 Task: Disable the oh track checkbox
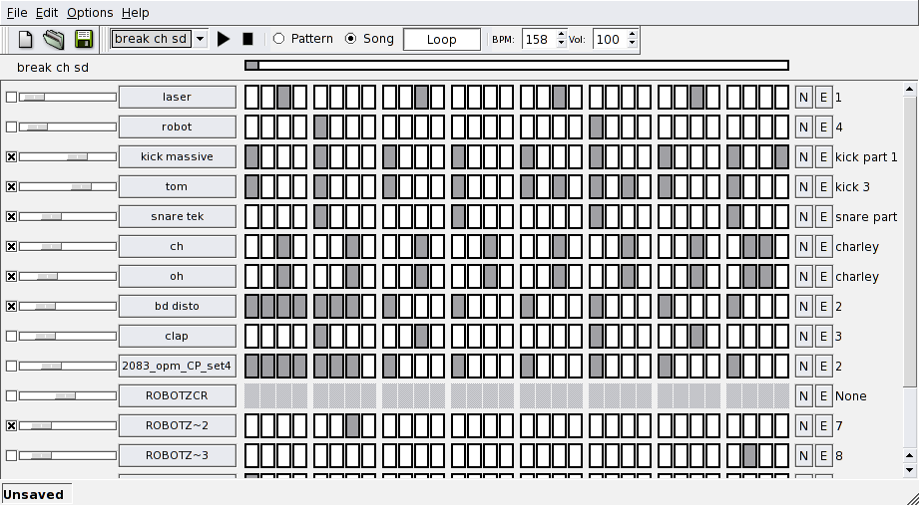11,276
